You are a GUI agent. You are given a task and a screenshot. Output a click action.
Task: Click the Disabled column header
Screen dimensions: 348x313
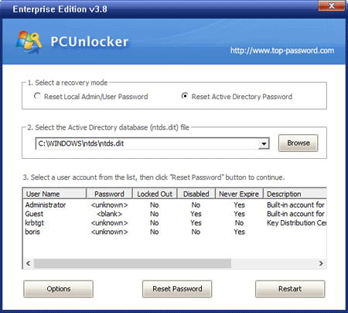point(196,194)
